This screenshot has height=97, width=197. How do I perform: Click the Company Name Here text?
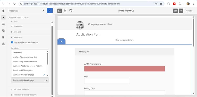[x=100, y=24]
